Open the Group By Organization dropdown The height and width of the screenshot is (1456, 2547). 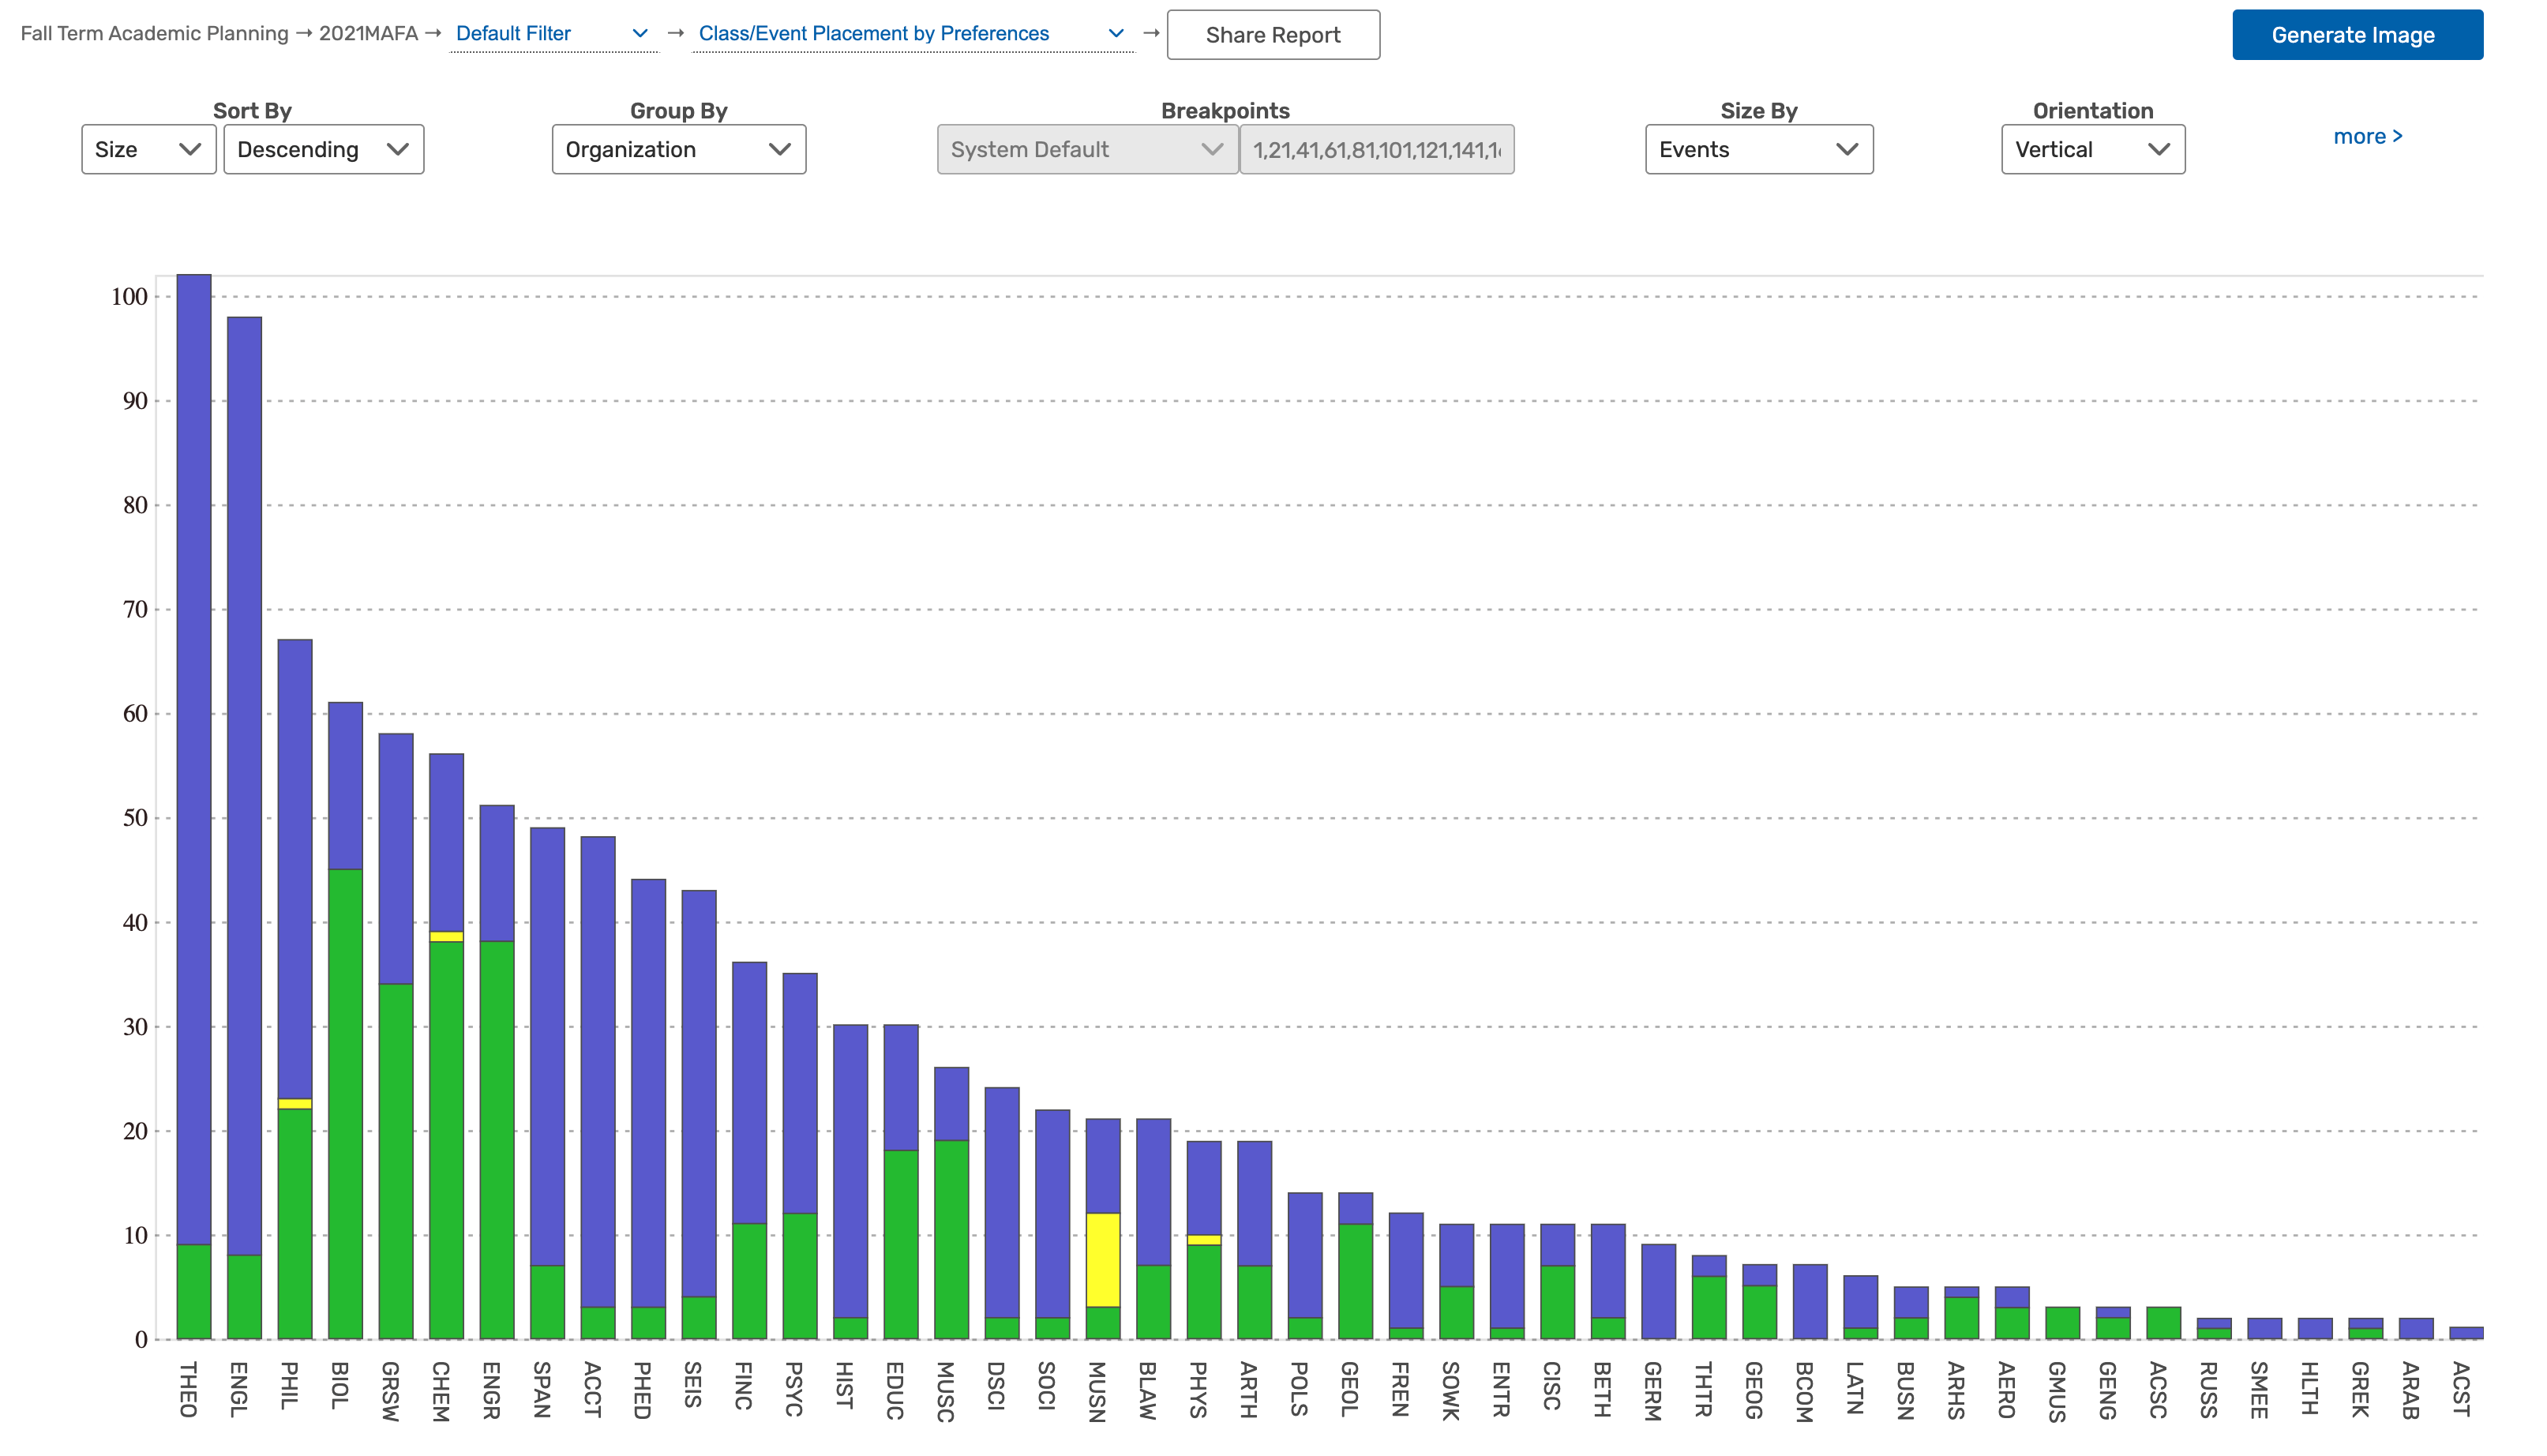pos(677,149)
